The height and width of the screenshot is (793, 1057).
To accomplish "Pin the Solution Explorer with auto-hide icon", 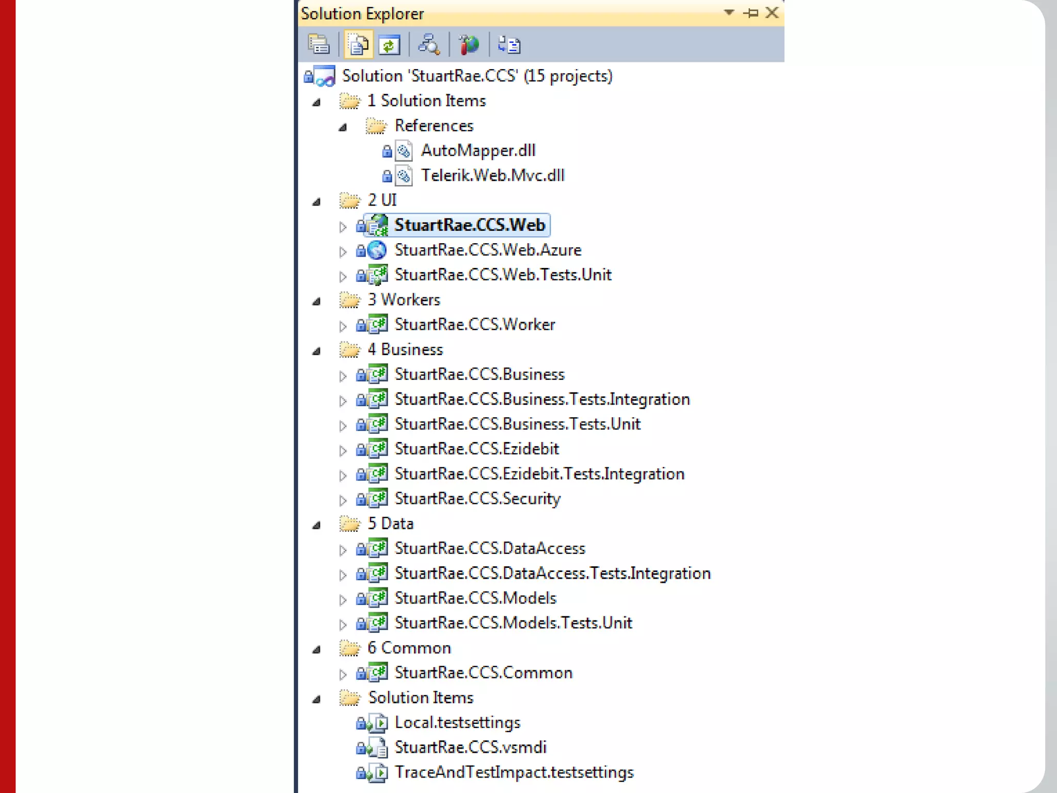I will click(751, 13).
